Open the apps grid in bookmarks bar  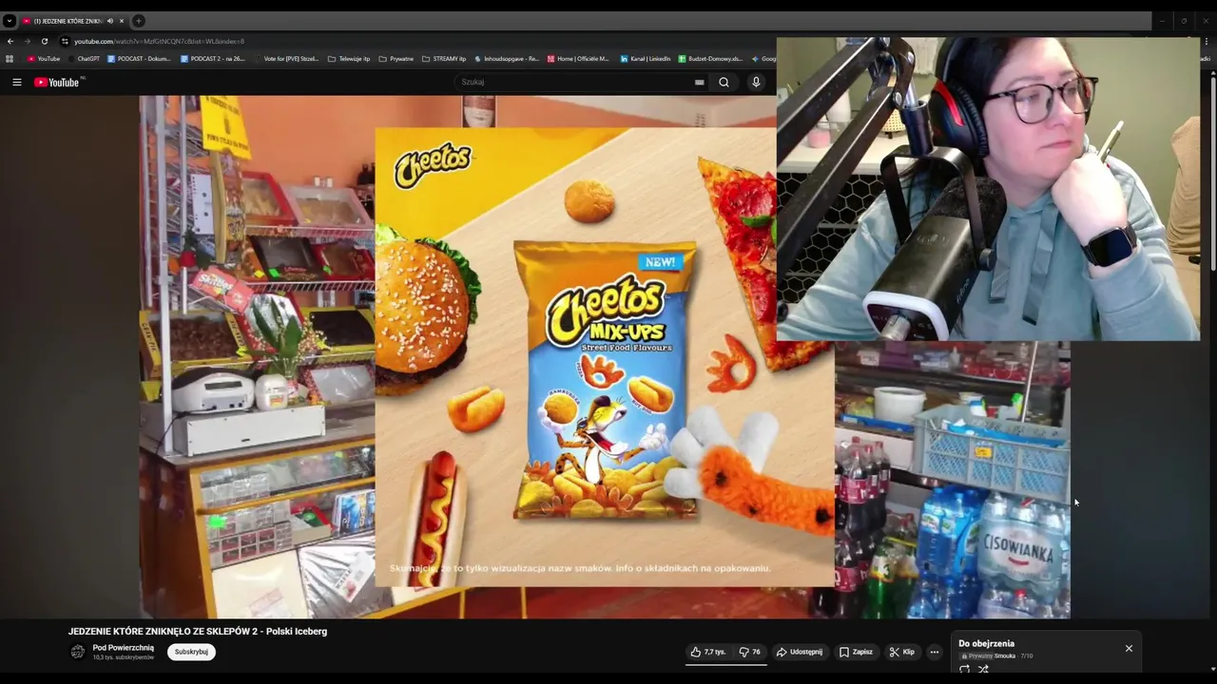tap(10, 59)
